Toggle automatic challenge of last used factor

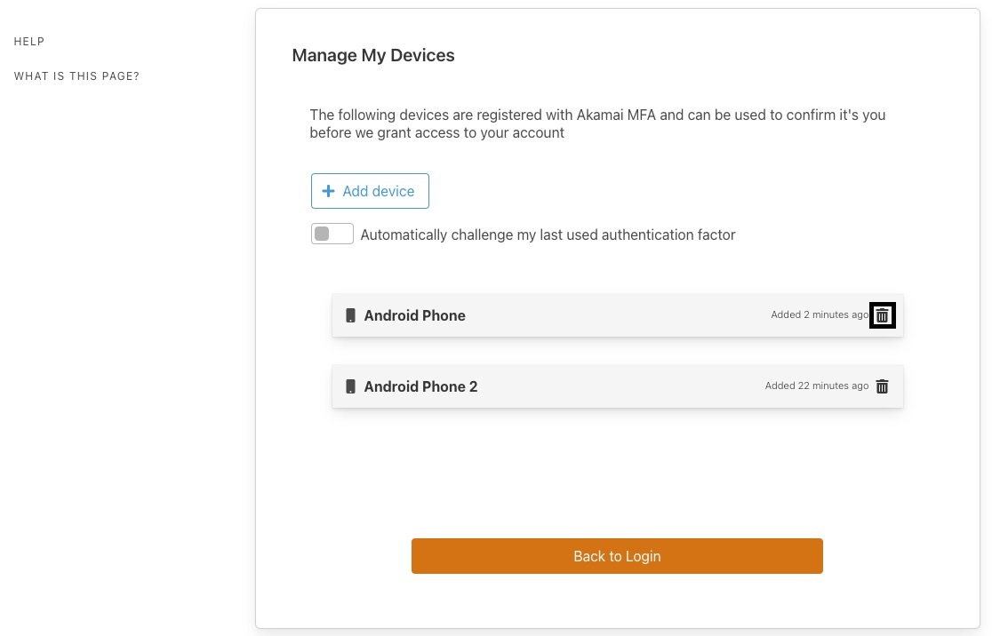332,234
